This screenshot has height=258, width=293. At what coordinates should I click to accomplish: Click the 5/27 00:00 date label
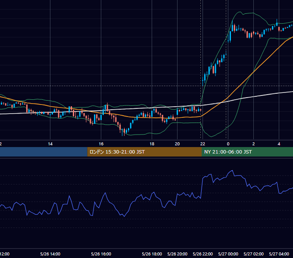[228, 254]
